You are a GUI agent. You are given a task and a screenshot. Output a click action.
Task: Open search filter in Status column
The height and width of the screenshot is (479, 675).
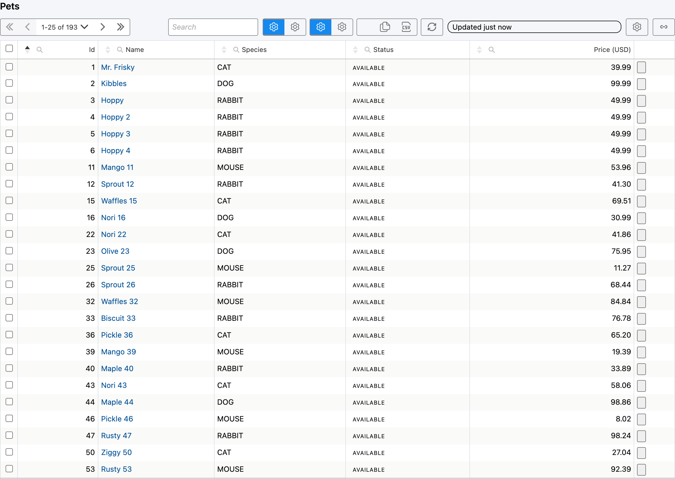coord(367,50)
